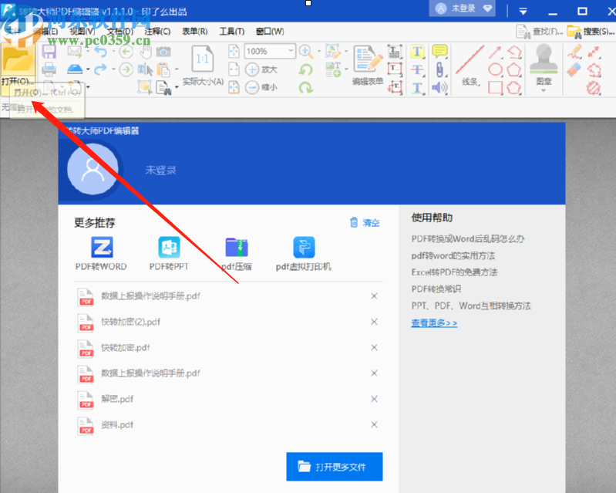
Task: Select the Underline Text tool
Action: pyautogui.click(x=417, y=88)
